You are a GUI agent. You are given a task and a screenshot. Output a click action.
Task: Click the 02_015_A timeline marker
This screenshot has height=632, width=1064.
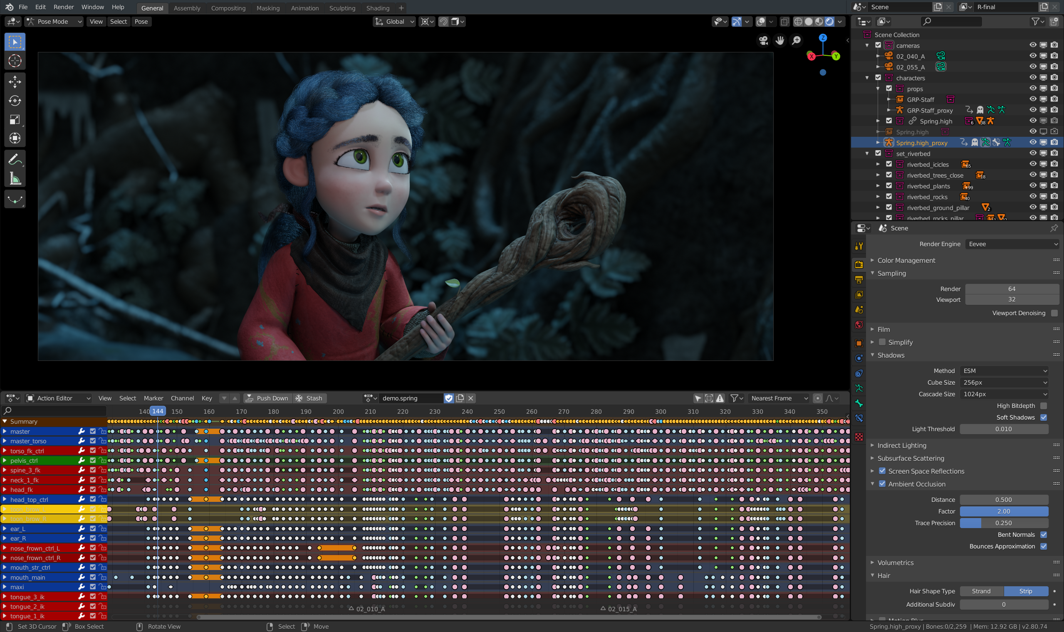[x=619, y=609]
